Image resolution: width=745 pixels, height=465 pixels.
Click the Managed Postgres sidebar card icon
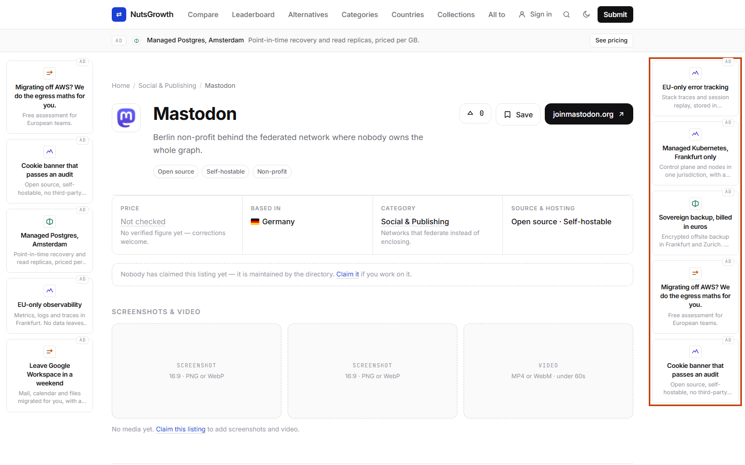[x=50, y=222]
